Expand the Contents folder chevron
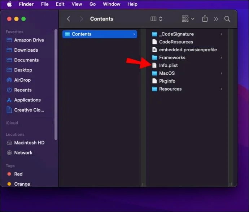The width and height of the screenshot is (249, 212). 134,34
